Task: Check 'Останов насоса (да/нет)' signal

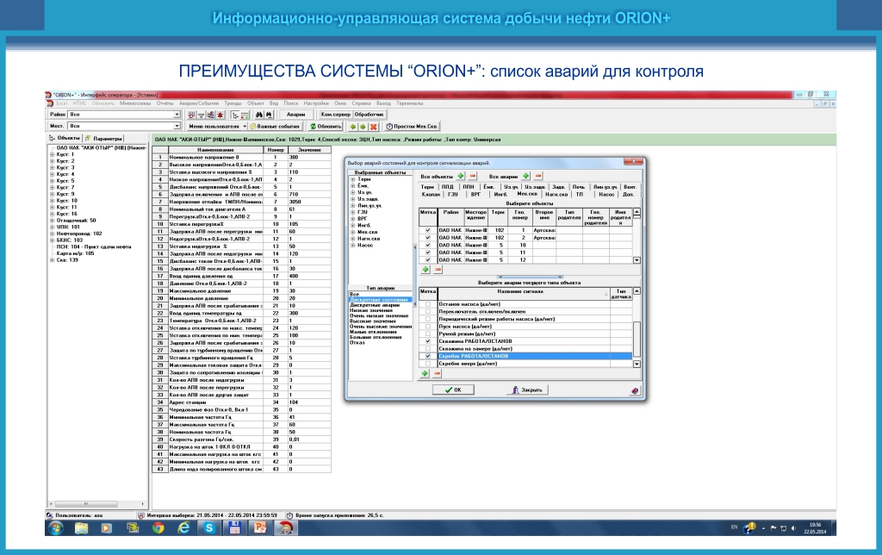Action: pos(428,304)
